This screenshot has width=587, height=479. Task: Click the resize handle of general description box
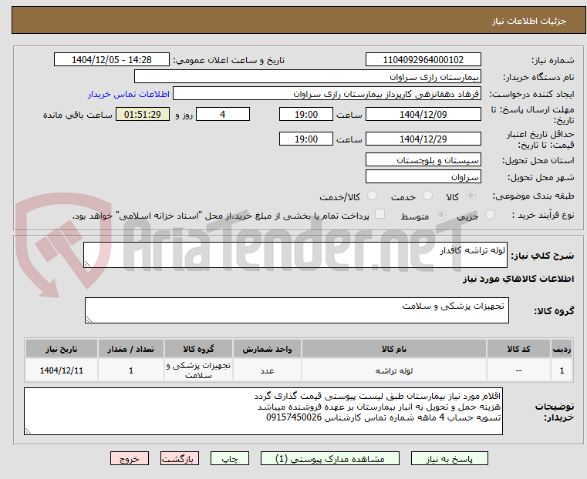click(x=87, y=264)
